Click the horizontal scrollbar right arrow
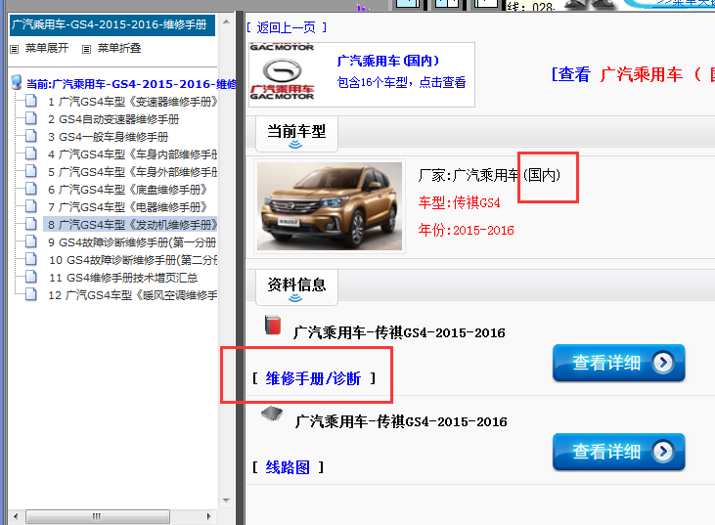 pos(209,516)
